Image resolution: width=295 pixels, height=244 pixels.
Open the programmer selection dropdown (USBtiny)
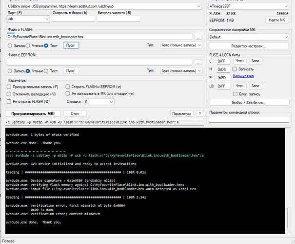[x=104, y=6]
